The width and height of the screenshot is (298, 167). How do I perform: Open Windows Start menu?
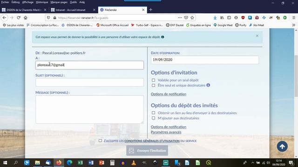tap(5, 163)
